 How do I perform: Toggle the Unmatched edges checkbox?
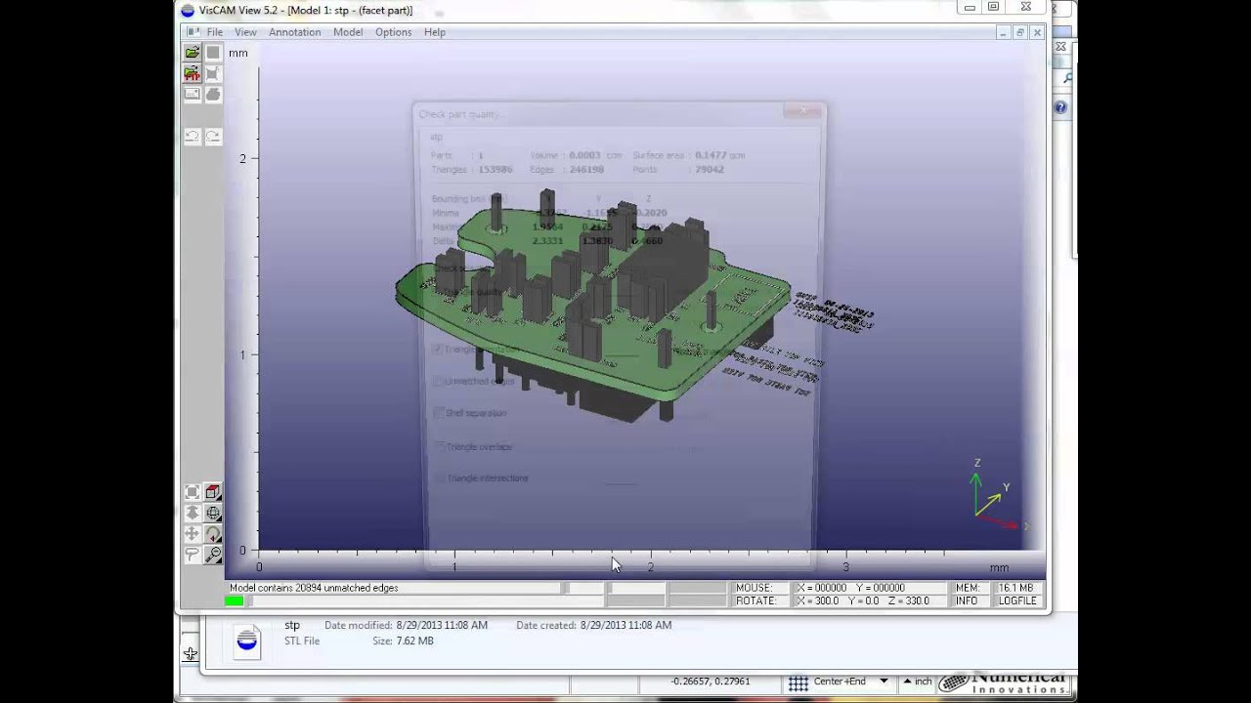click(x=438, y=382)
